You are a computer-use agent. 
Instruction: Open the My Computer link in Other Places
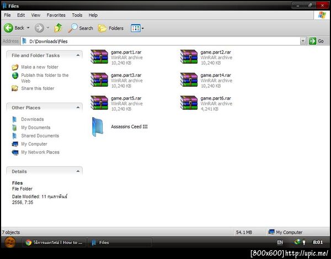point(34,144)
